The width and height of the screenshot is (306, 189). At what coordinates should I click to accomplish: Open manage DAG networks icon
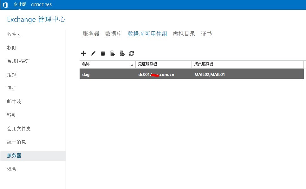[122, 53]
